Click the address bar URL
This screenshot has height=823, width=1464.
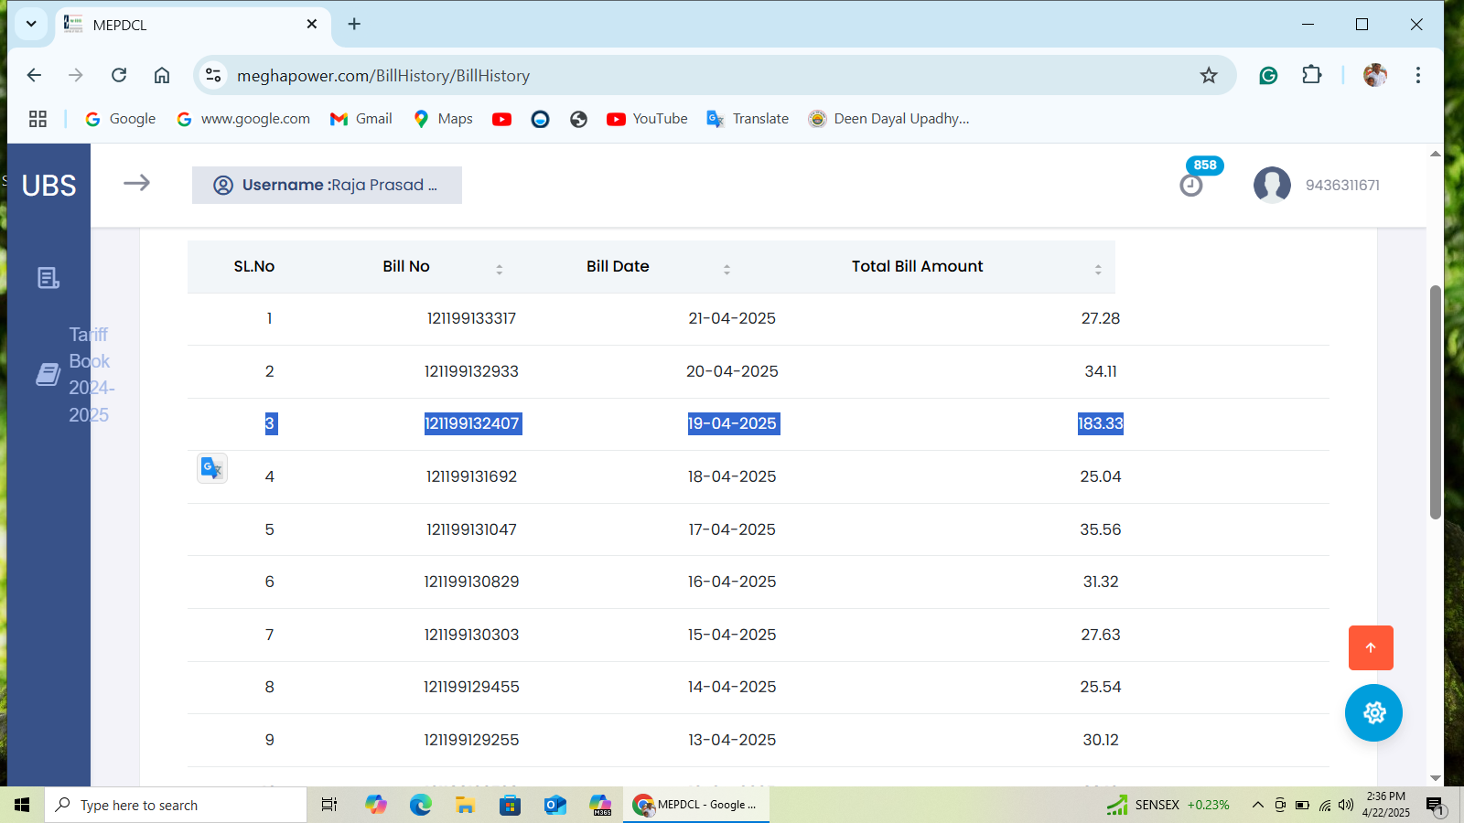(383, 76)
